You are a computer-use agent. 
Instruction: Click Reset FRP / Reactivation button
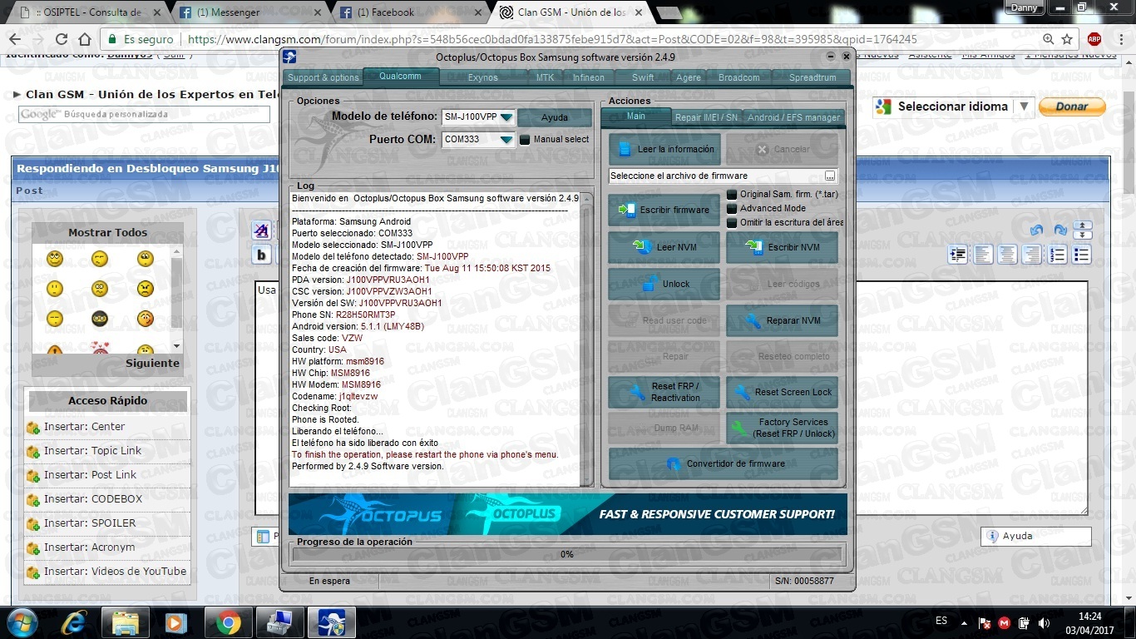click(x=664, y=392)
